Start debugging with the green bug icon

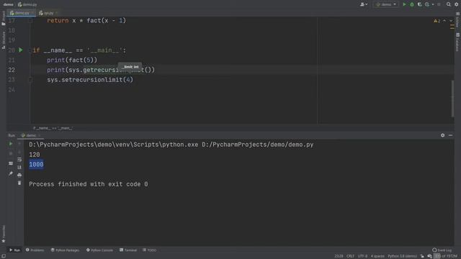click(x=412, y=4)
